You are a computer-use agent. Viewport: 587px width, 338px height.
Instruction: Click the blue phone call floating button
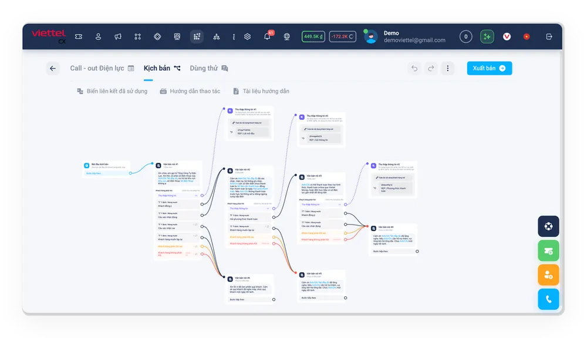coord(548,299)
